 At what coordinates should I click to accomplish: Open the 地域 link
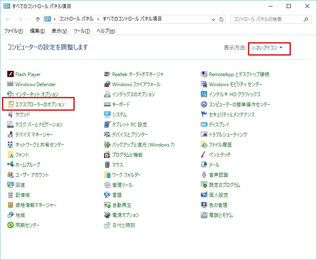[20, 215]
